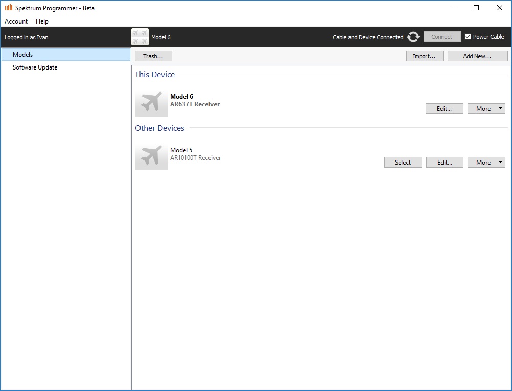Open the Help menu
The width and height of the screenshot is (512, 391).
(42, 21)
